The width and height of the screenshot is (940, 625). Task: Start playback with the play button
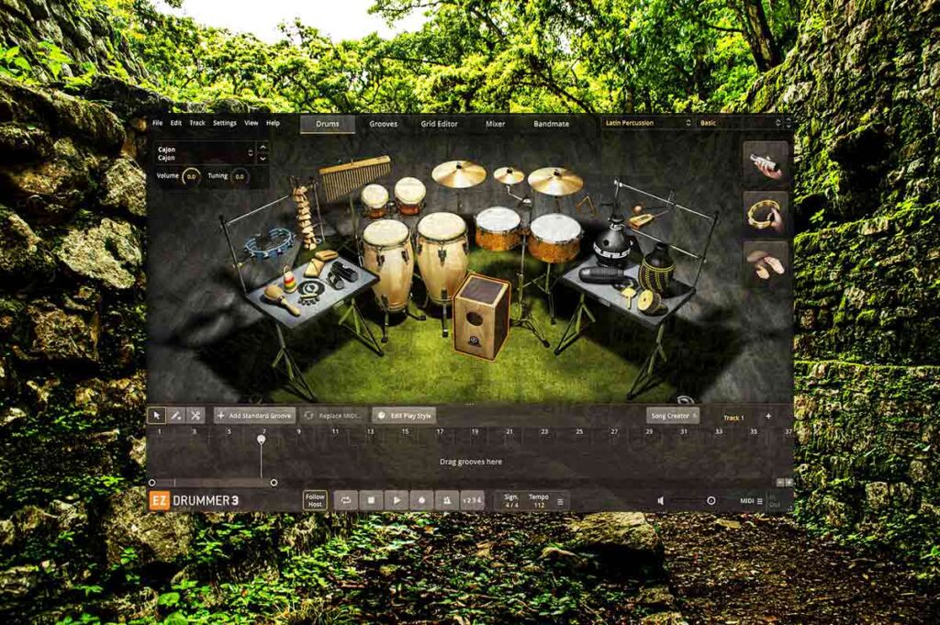(x=397, y=500)
